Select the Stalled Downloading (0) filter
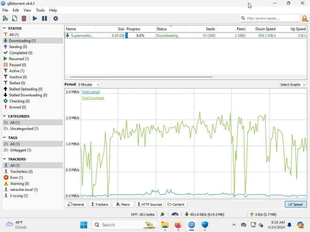 tap(33, 95)
